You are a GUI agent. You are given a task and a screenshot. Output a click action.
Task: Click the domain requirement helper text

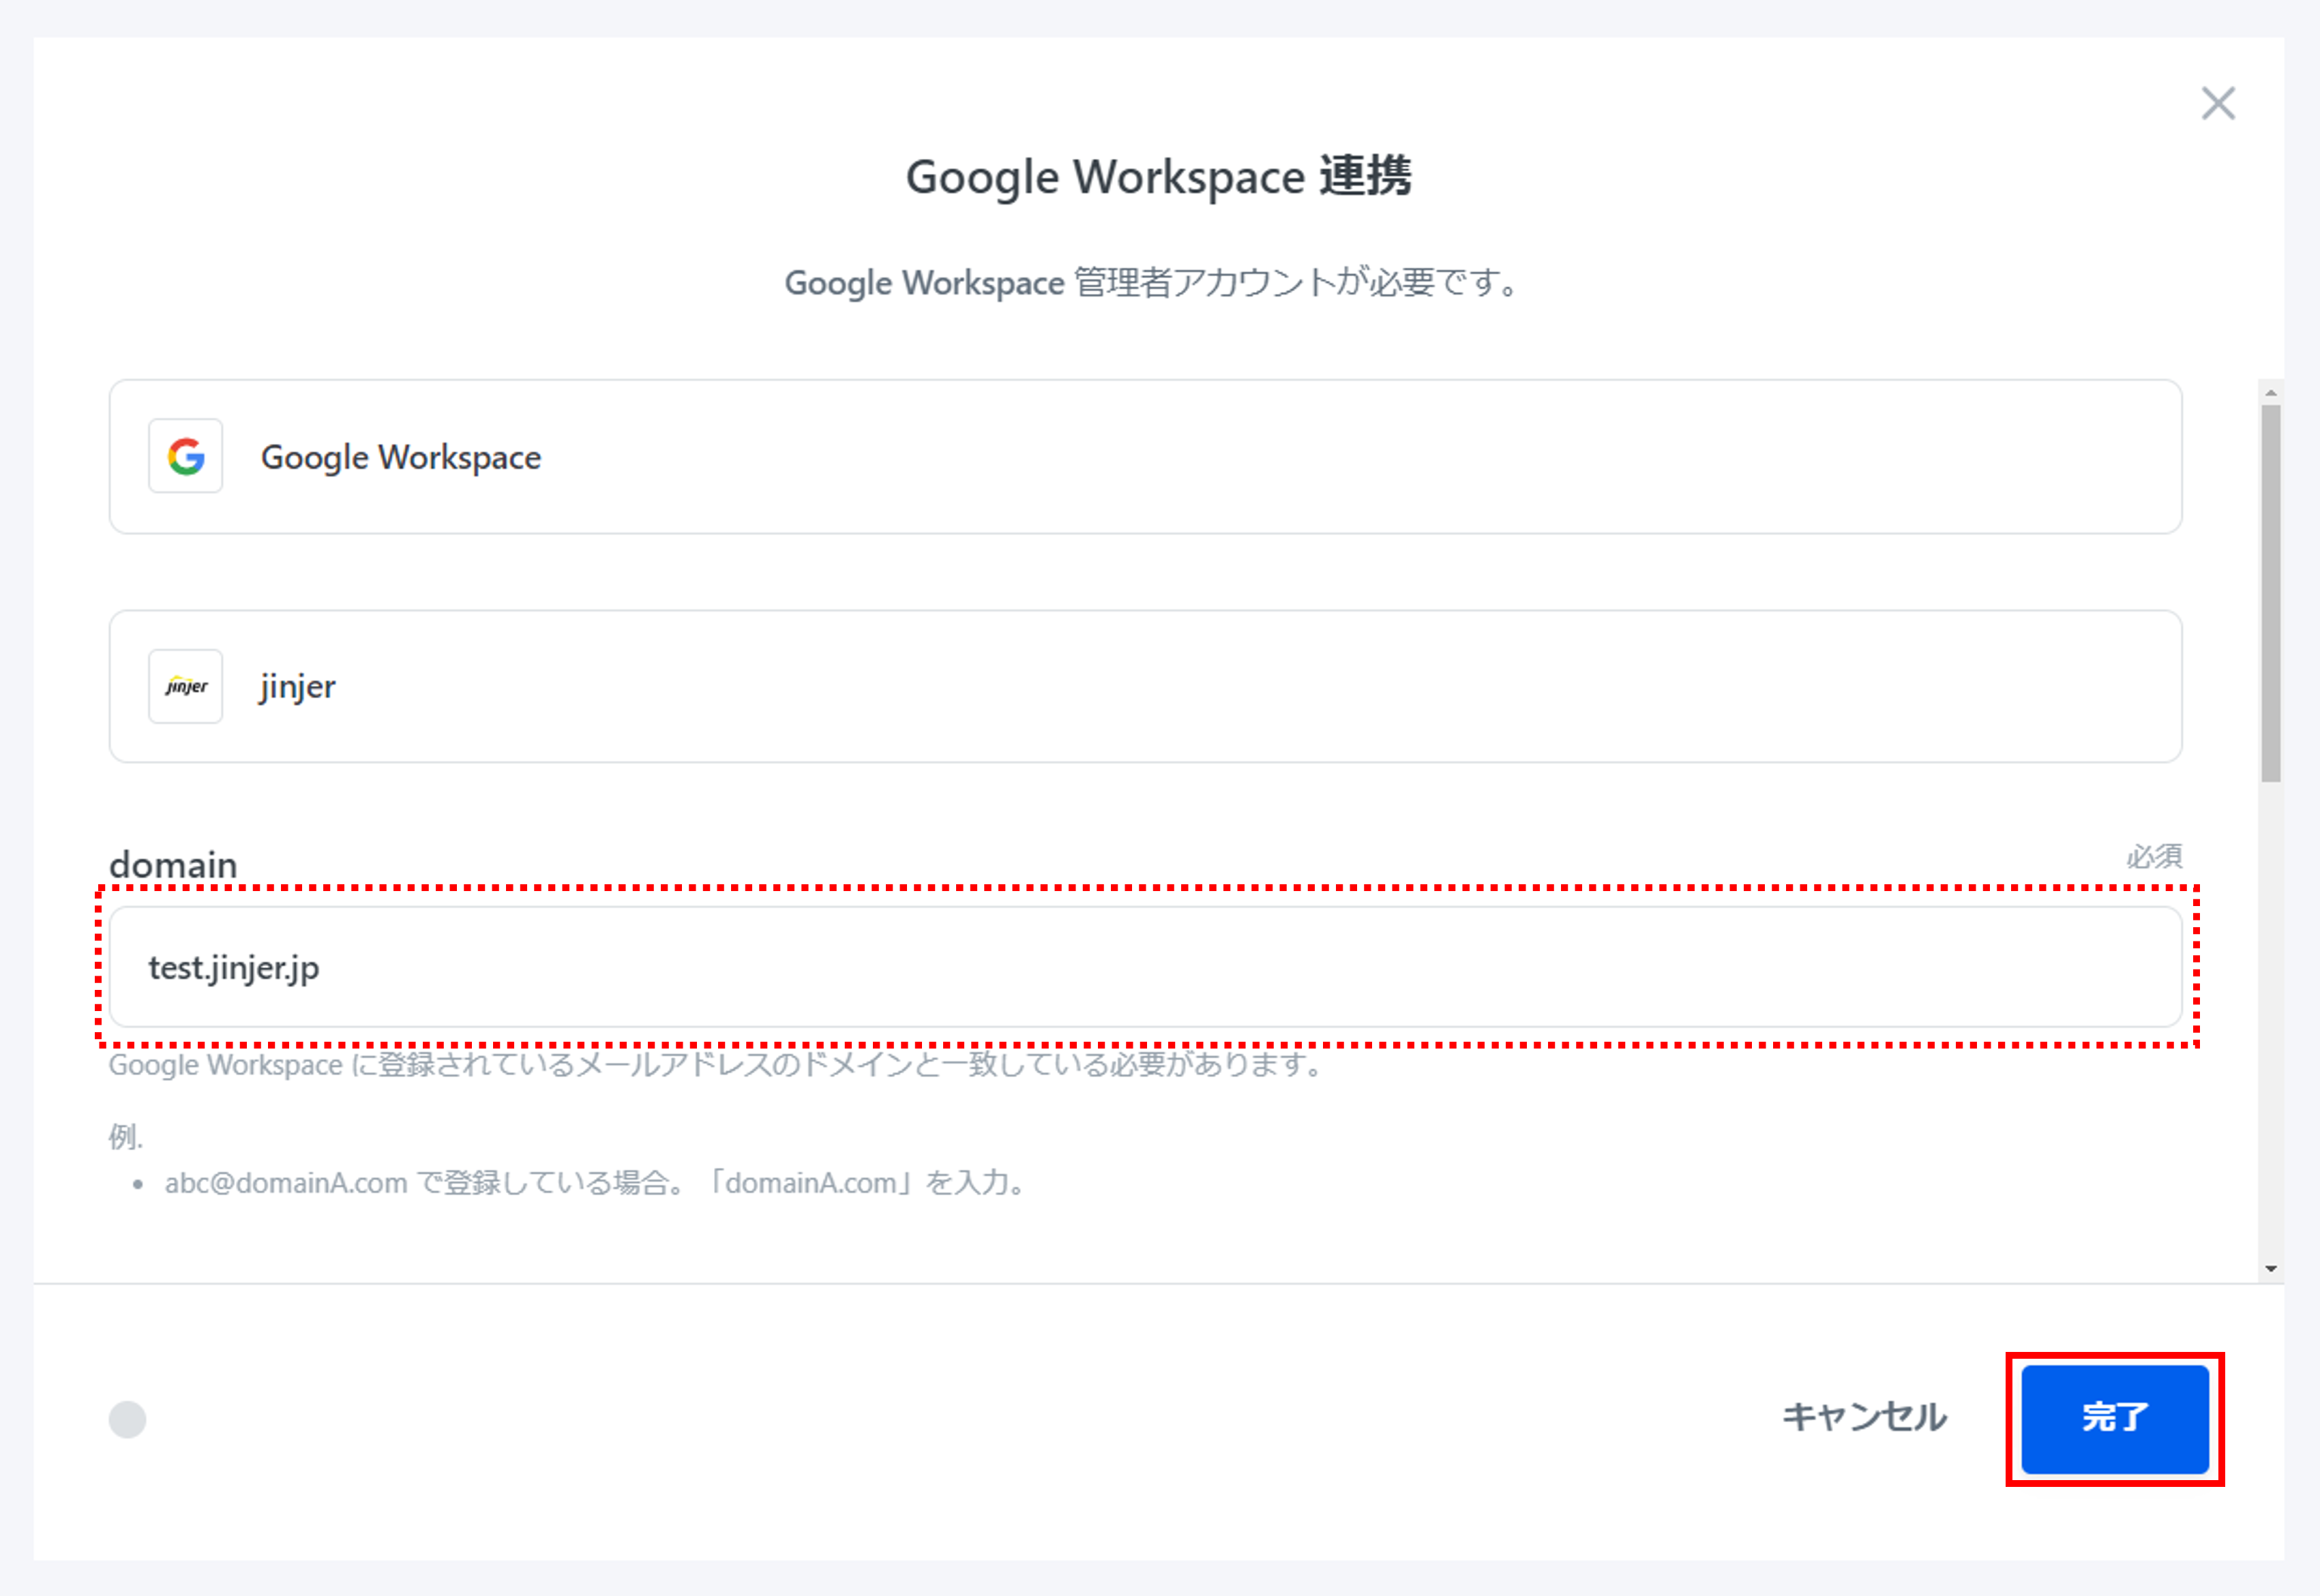[715, 1065]
